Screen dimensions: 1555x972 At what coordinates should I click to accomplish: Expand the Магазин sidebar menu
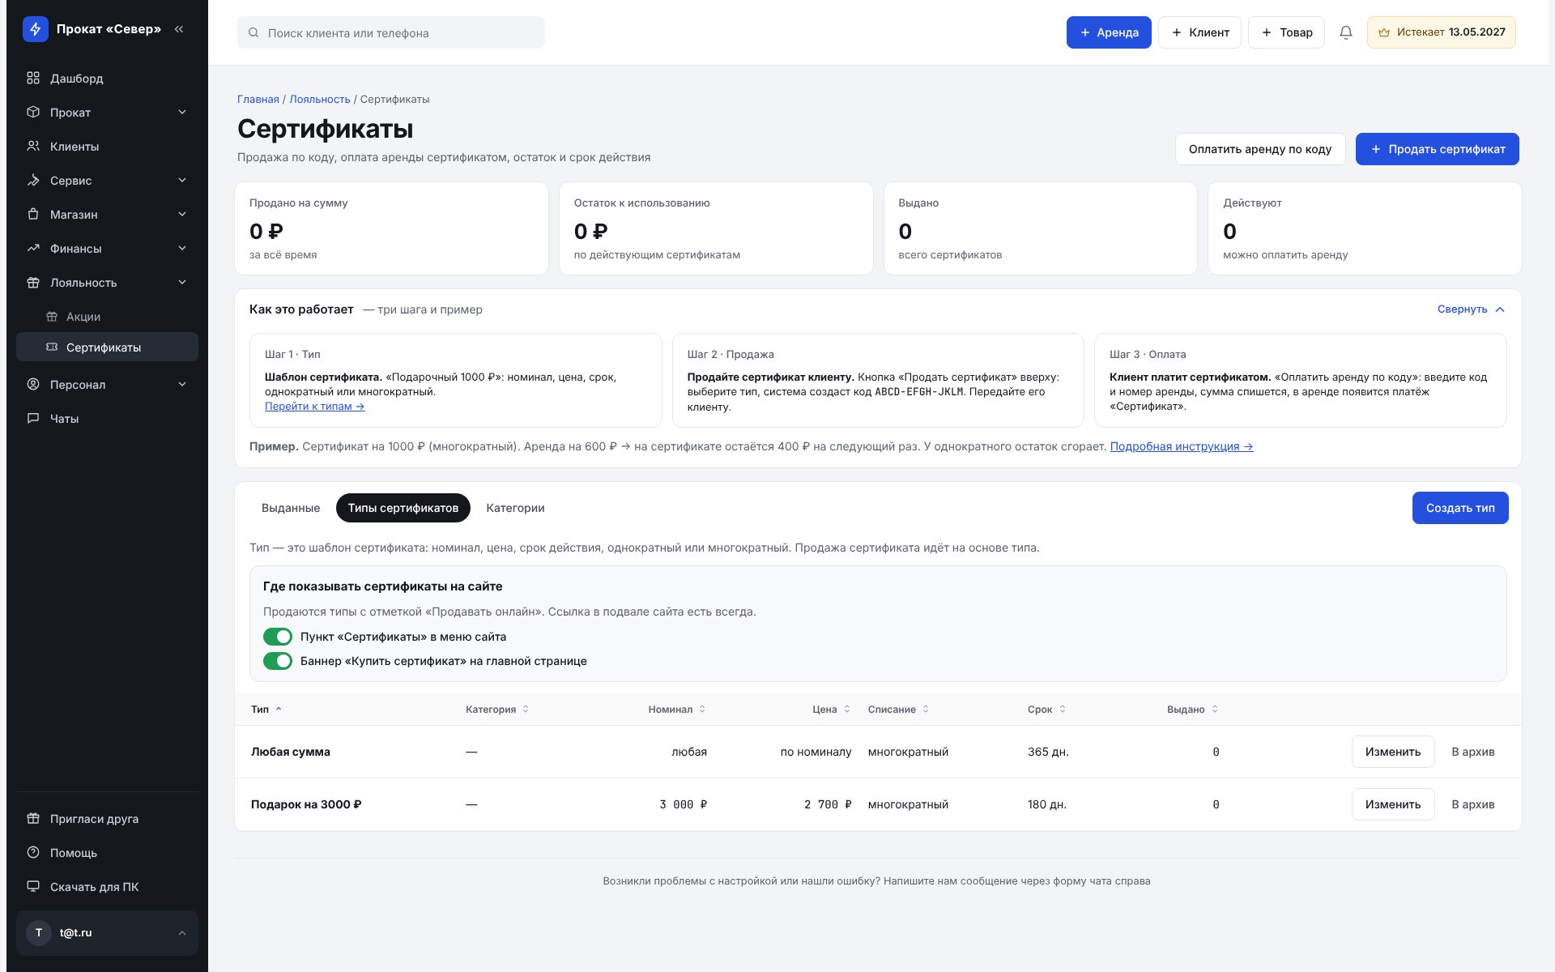107,215
